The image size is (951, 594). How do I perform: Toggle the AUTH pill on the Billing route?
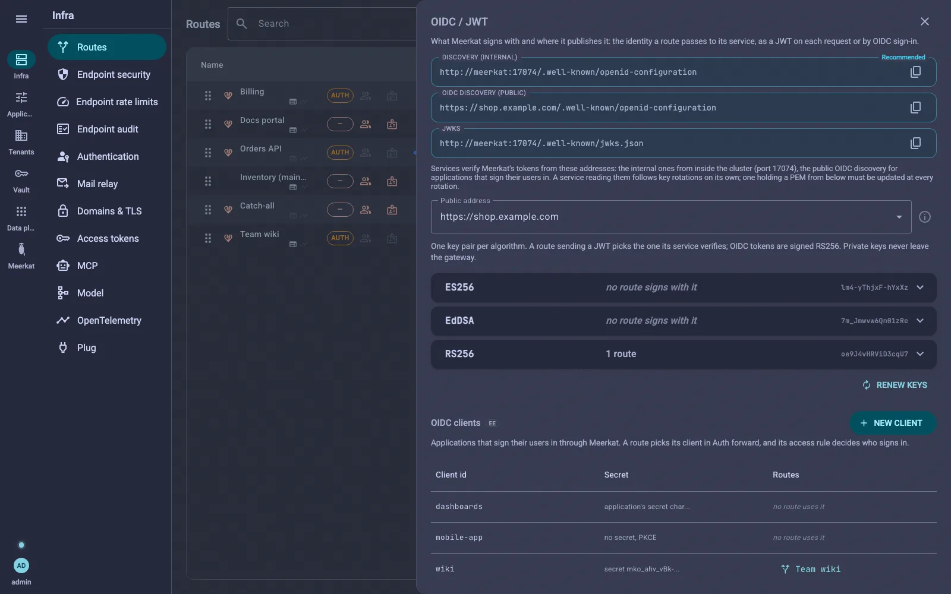click(x=340, y=96)
